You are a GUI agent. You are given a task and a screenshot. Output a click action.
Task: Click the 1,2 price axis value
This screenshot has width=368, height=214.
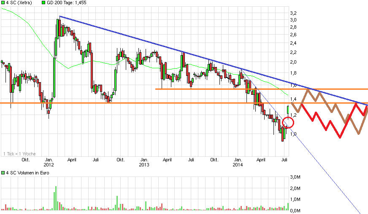pyautogui.click(x=293, y=115)
